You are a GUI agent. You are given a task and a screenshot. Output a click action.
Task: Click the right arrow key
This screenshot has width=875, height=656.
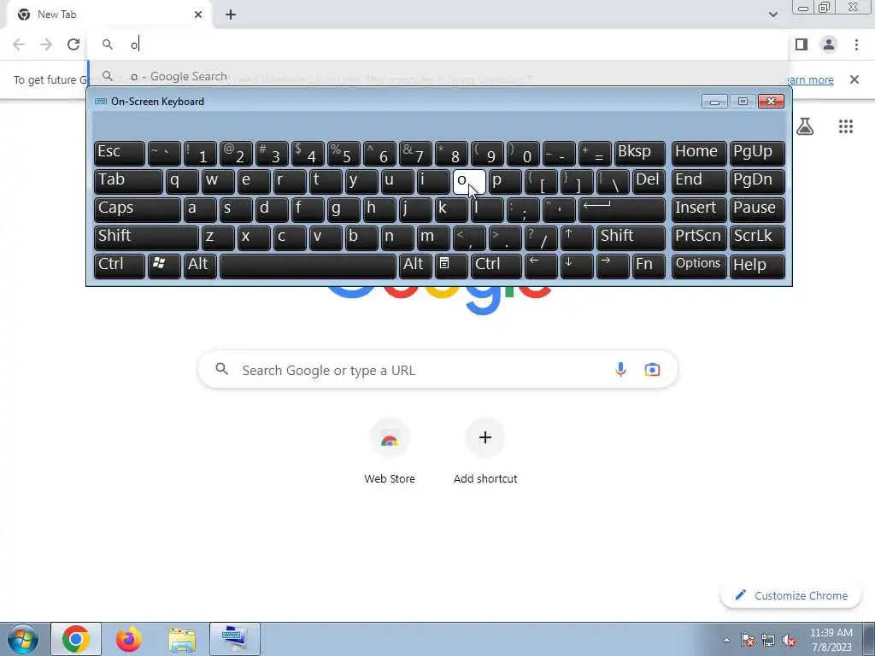pyautogui.click(x=612, y=266)
